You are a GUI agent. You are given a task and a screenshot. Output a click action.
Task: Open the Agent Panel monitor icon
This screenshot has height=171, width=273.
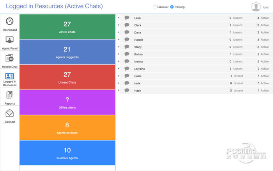[x=10, y=40]
